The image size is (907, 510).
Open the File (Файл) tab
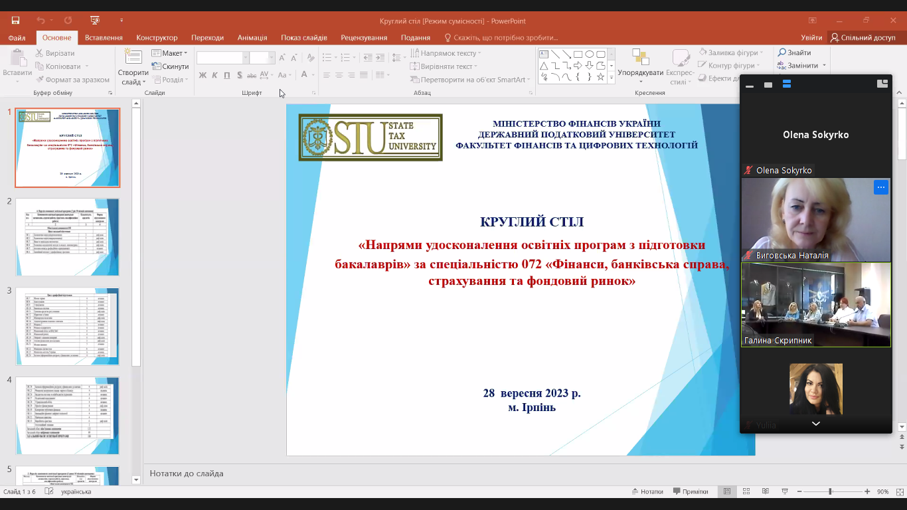pyautogui.click(x=17, y=38)
